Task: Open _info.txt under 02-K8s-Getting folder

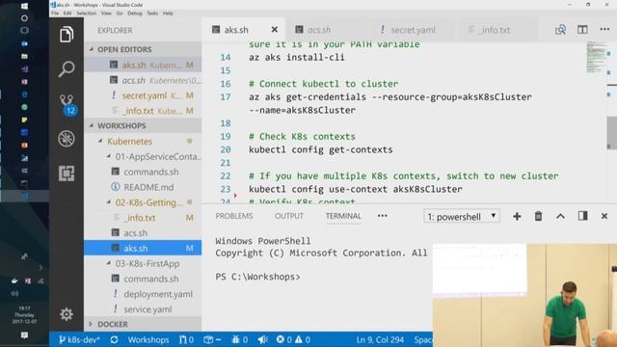Action: 143,218
